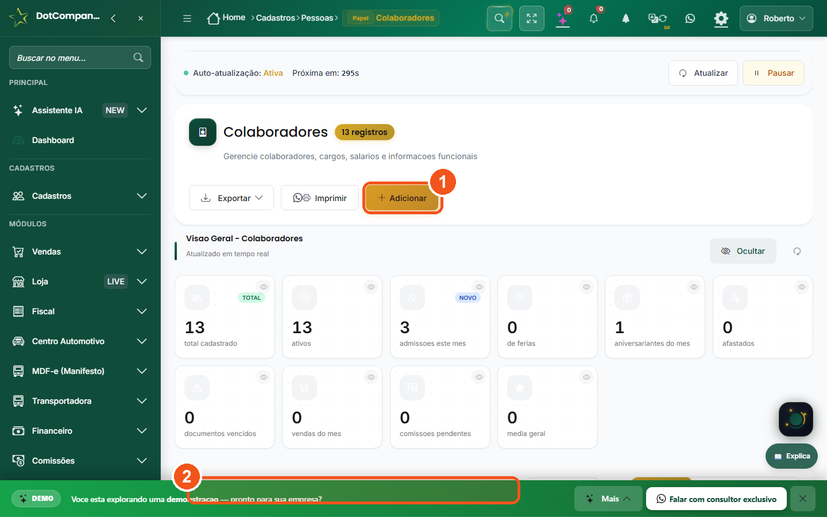The height and width of the screenshot is (517, 827).
Task: Select Colaboradores breadcrumb tab
Action: pos(391,18)
